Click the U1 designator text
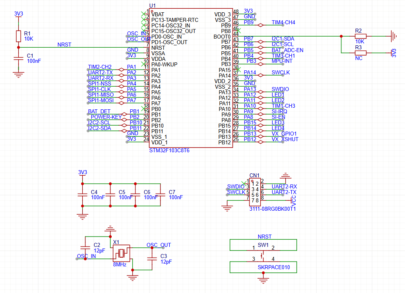The height and width of the screenshot is (293, 405). (x=152, y=5)
